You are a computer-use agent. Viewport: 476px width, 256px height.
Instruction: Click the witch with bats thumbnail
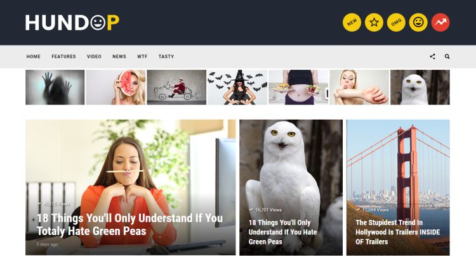[237, 87]
